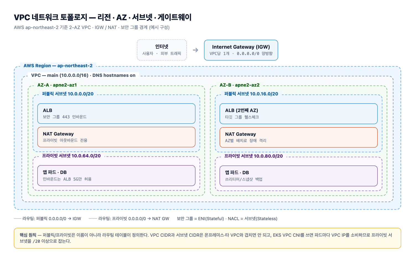Click the 'AWS Region — ap-northeast-2' label

click(58, 66)
